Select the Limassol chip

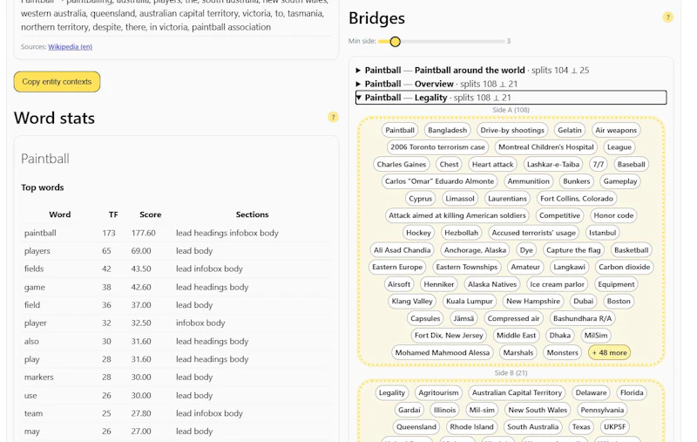pyautogui.click(x=460, y=199)
